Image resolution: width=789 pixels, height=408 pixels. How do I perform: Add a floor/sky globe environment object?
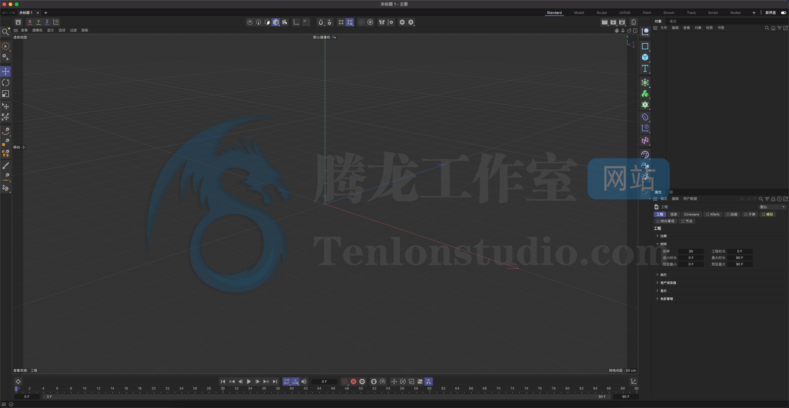tap(645, 155)
